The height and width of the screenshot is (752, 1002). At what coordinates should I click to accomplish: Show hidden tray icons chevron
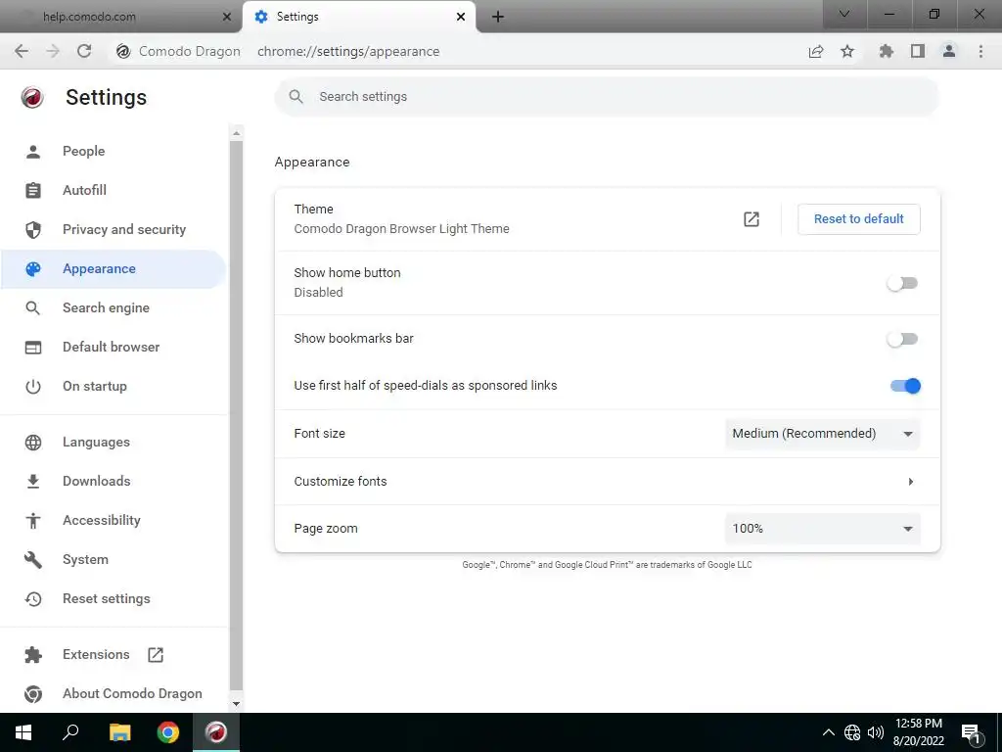click(828, 732)
